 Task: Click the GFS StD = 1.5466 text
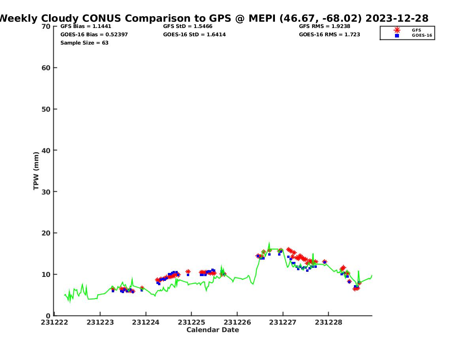coord(188,26)
